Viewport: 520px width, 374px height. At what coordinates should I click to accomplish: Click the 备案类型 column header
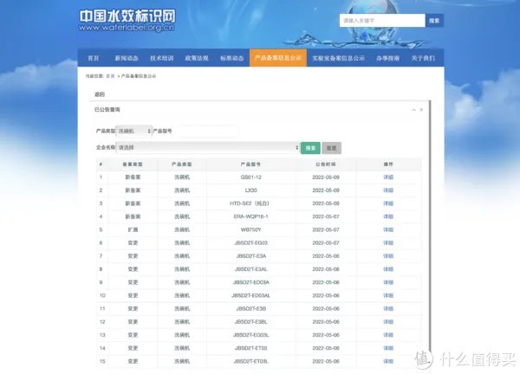pos(133,164)
